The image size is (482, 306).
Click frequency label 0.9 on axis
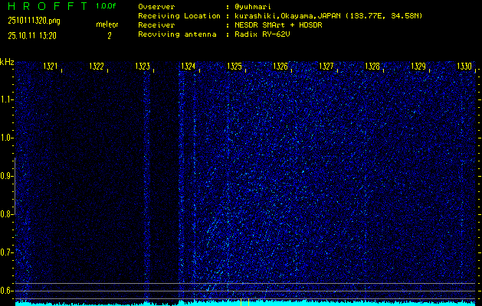(6, 176)
